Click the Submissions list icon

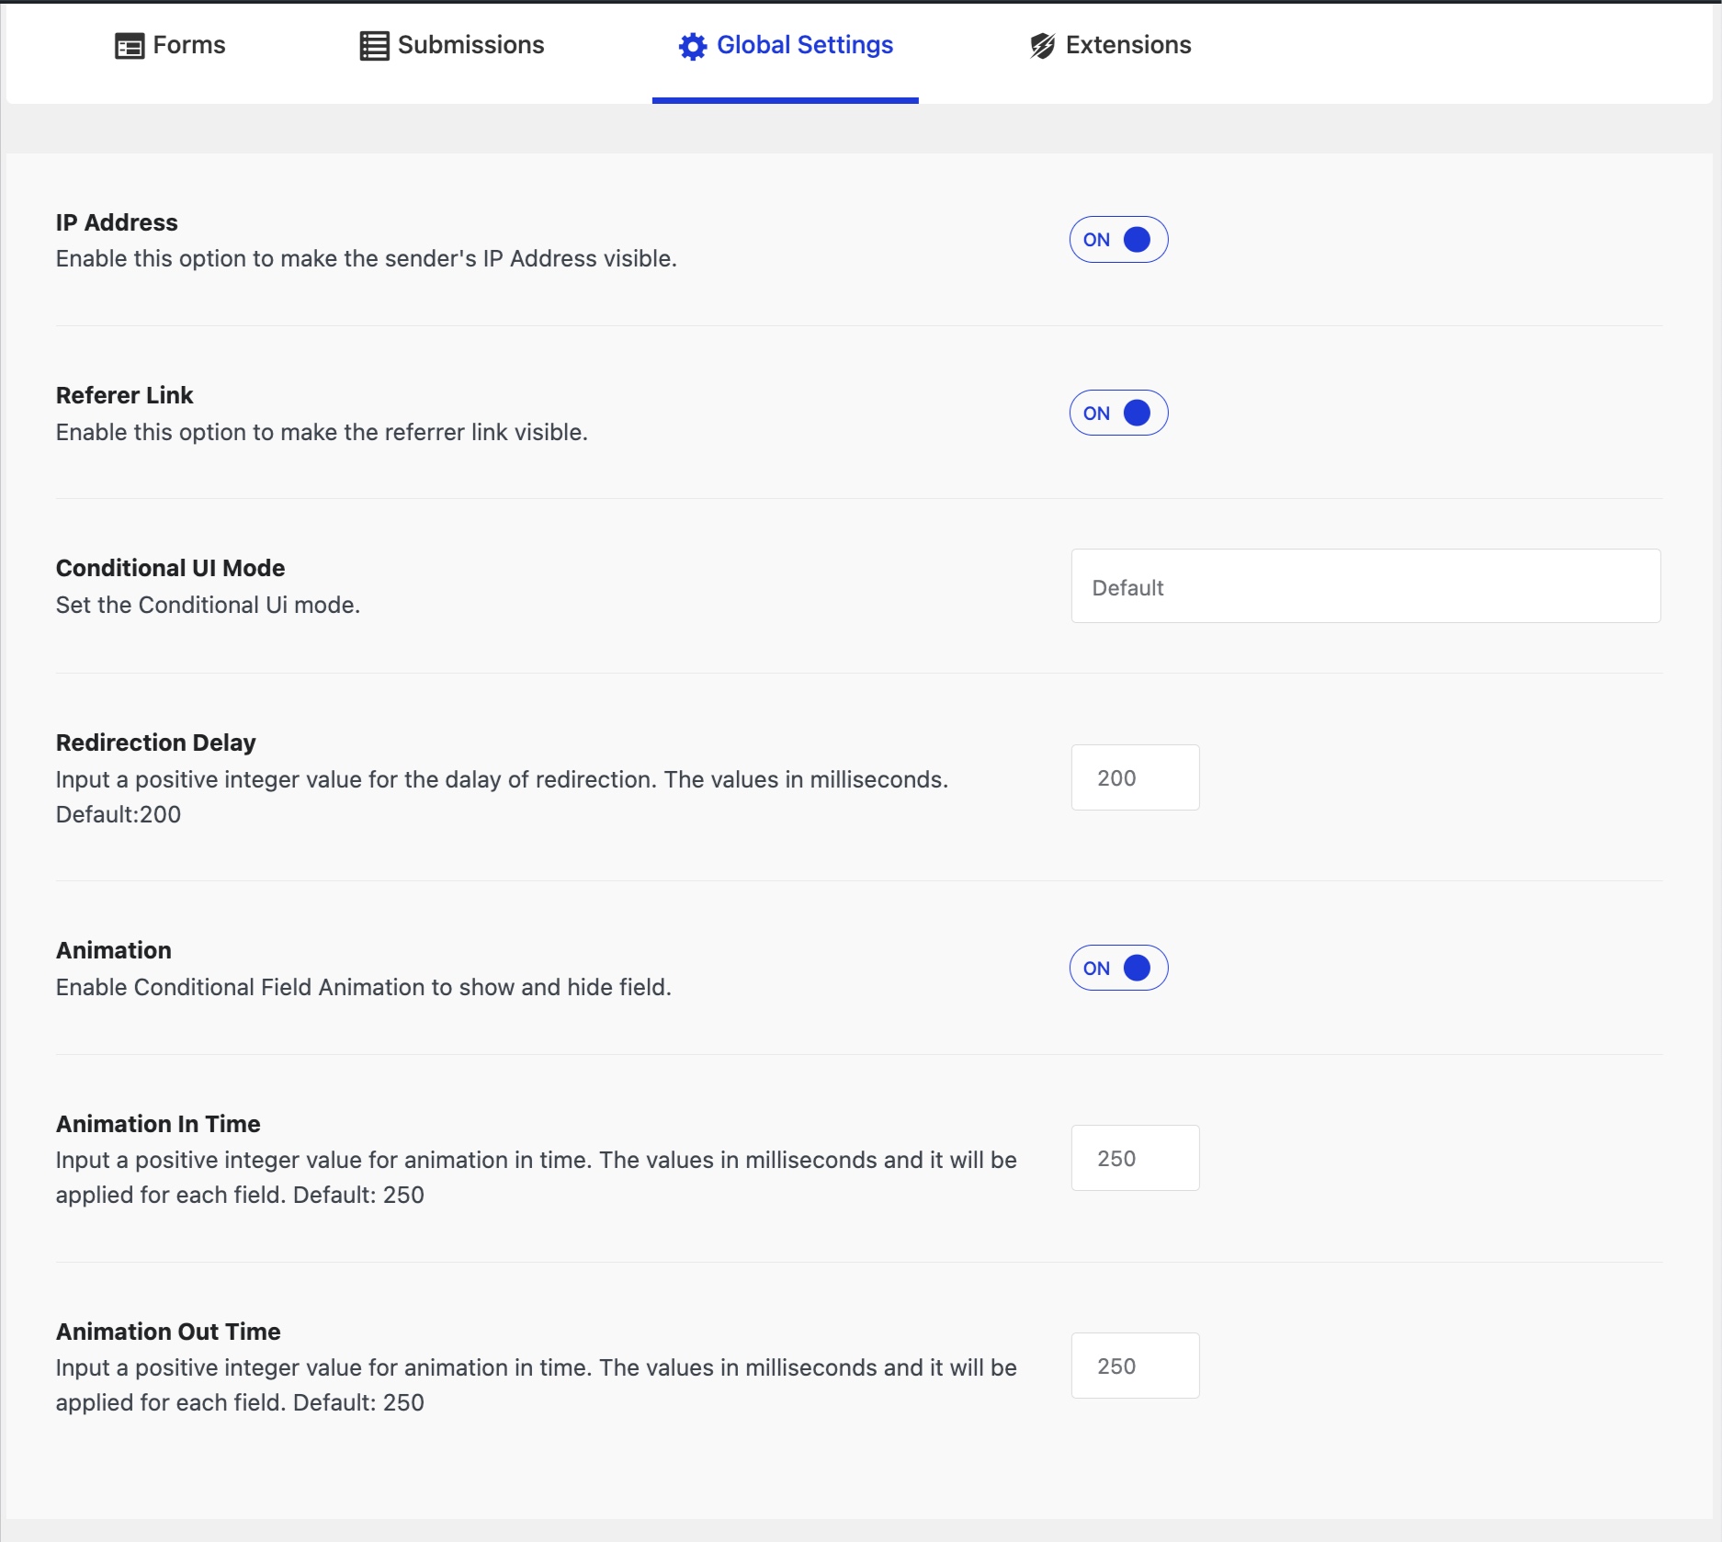click(374, 46)
